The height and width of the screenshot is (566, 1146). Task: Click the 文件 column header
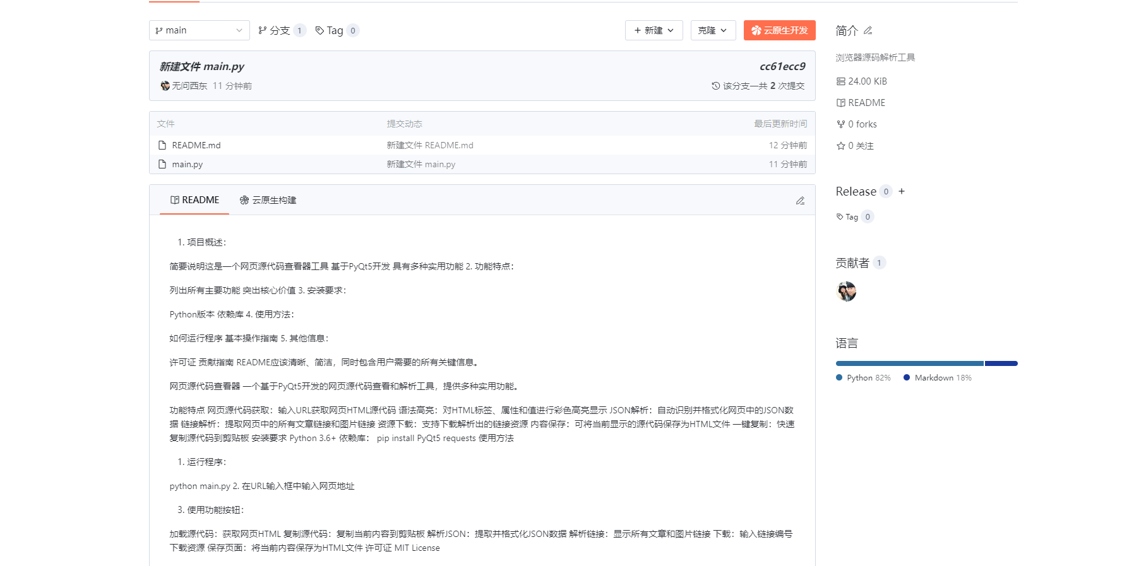[x=165, y=124]
